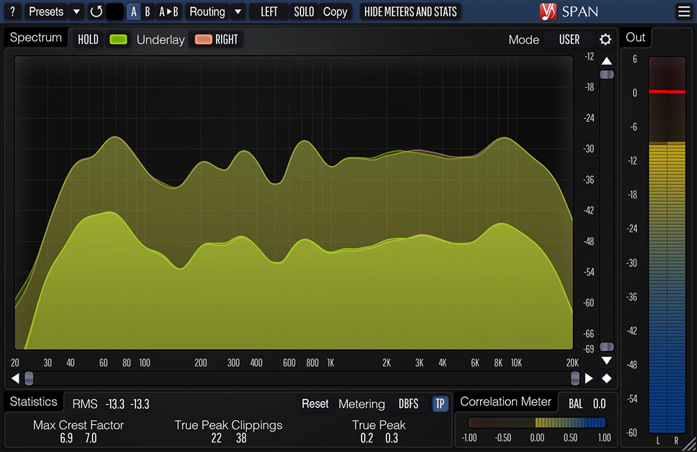697x452 pixels.
Task: Toggle the TP true peak metering mode
Action: pos(440,404)
